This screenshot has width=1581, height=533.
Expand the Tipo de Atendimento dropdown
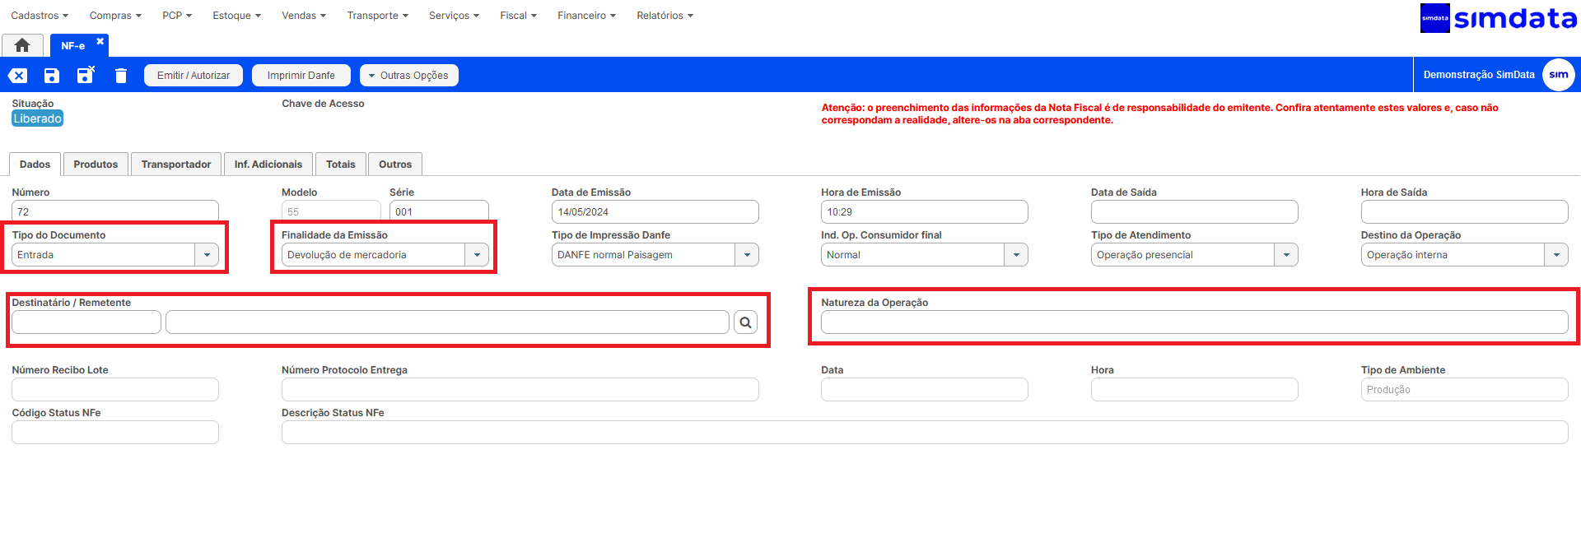1286,255
